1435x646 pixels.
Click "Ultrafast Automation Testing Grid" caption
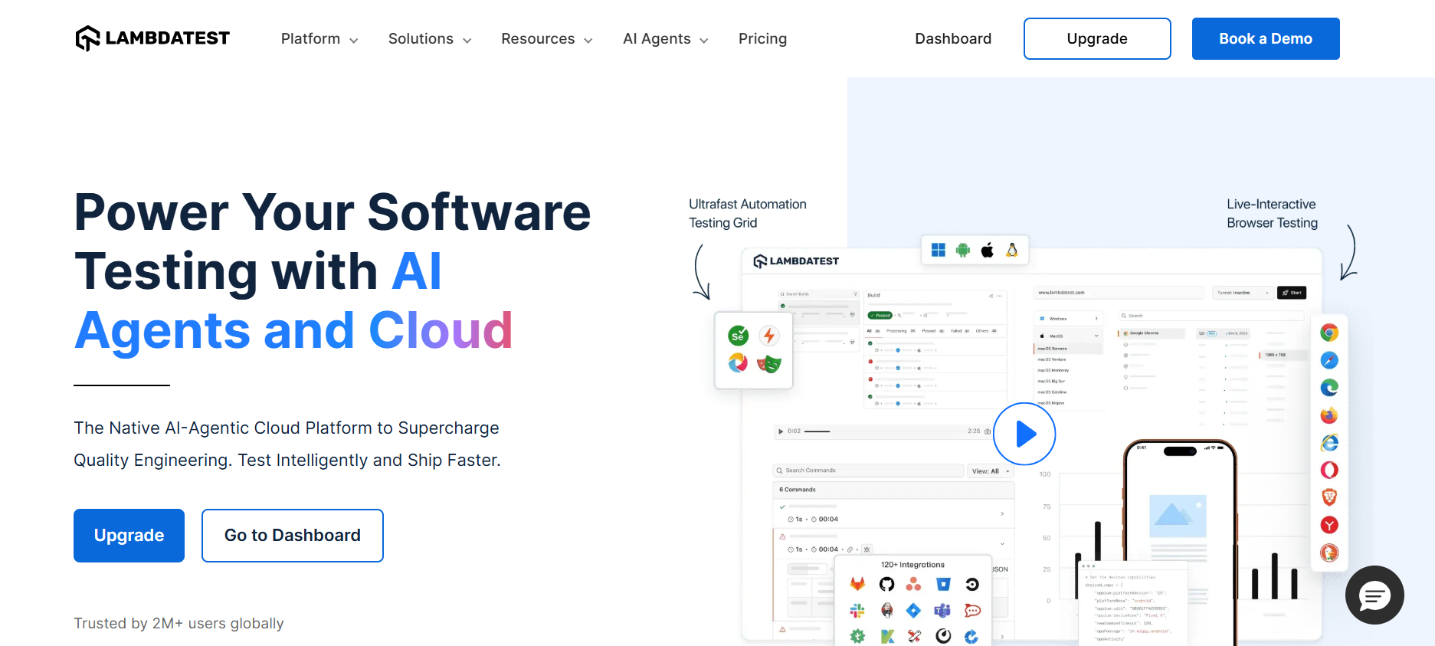[x=748, y=214]
